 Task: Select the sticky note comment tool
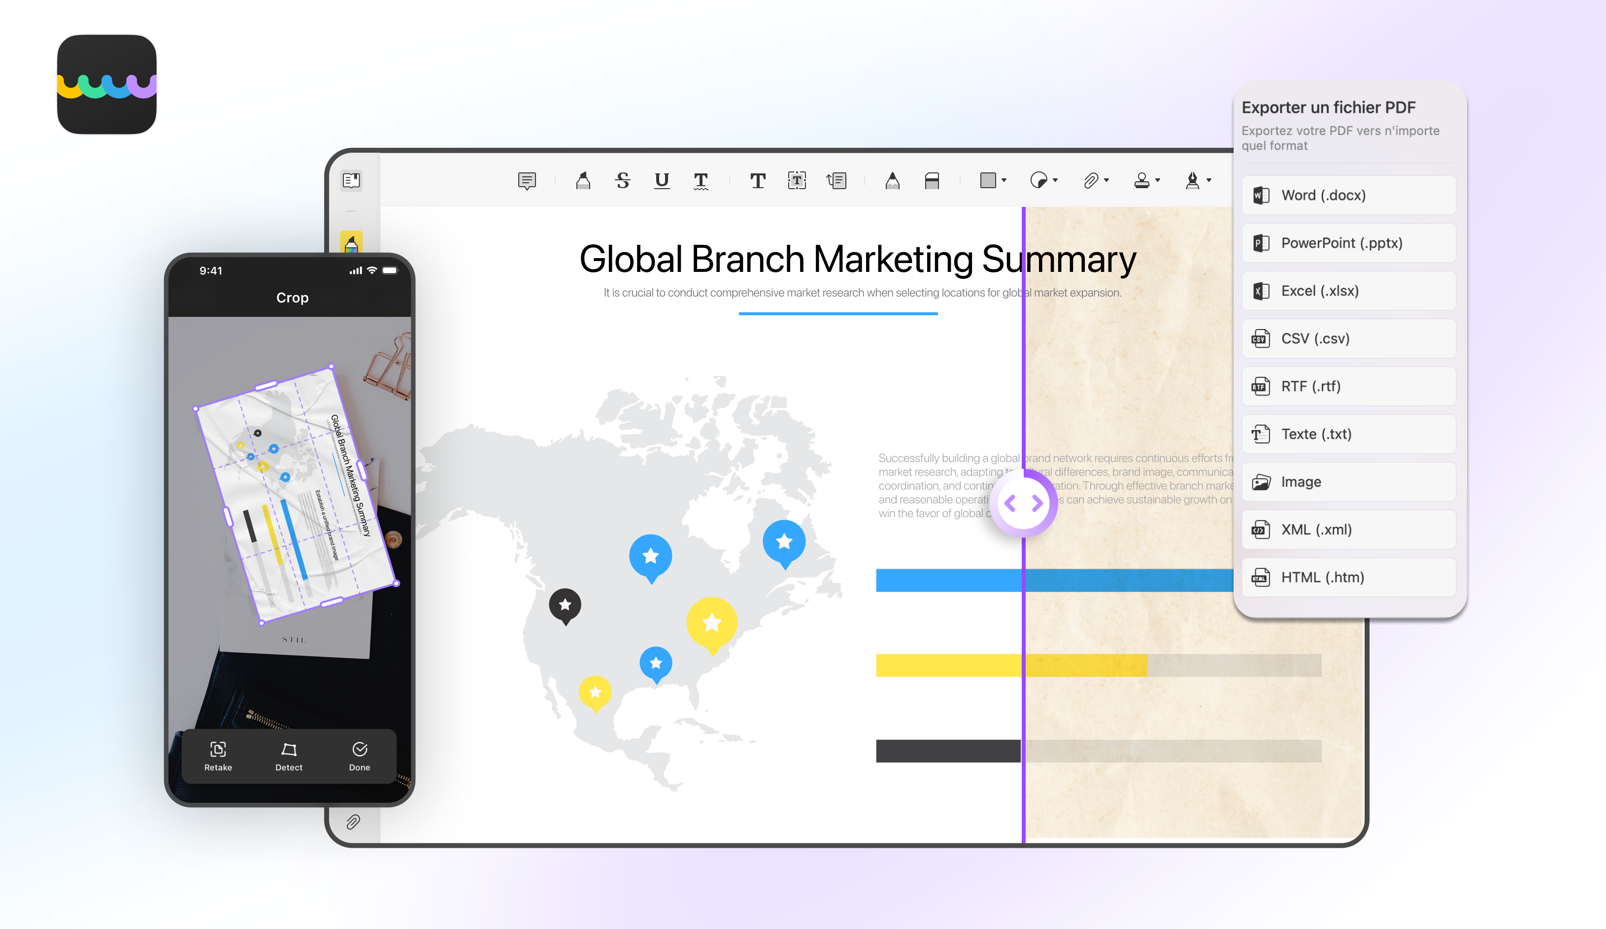pyautogui.click(x=527, y=181)
